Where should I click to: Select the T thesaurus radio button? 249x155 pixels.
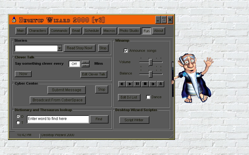pyautogui.click(x=18, y=122)
